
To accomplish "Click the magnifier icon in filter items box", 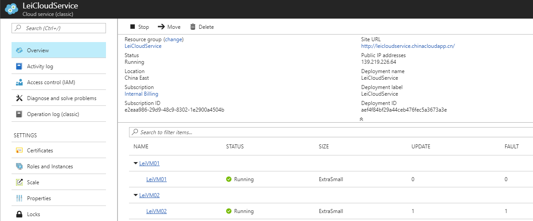I will 135,132.
